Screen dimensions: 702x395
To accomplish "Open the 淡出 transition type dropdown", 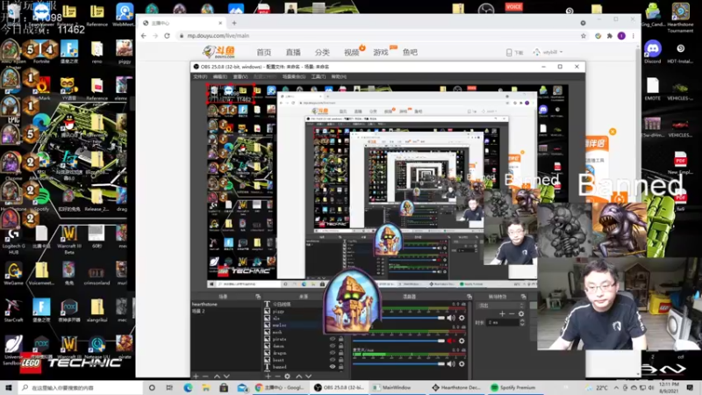I will point(501,305).
